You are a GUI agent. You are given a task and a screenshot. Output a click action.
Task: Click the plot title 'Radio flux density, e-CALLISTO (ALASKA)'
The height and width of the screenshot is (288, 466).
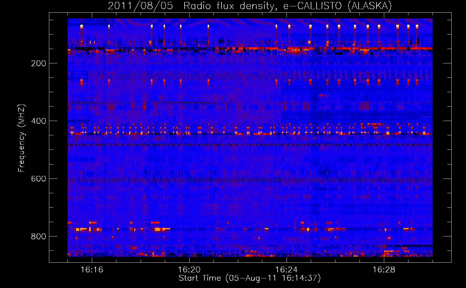pyautogui.click(x=287, y=6)
